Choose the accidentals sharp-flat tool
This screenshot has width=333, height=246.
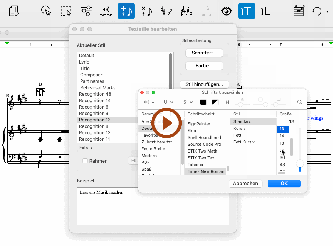point(166,11)
